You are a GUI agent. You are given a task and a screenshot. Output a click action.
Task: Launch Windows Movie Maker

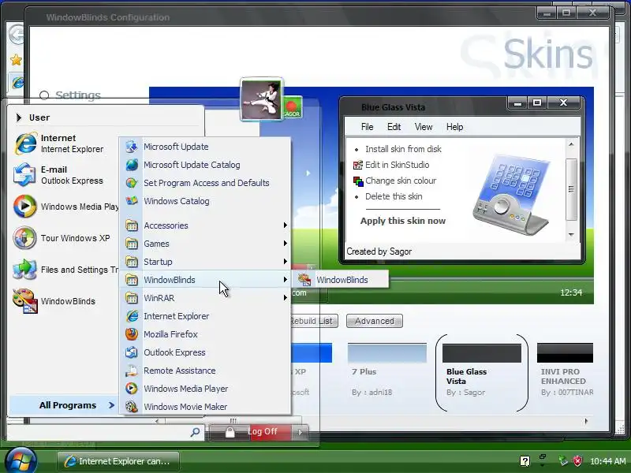click(205, 407)
